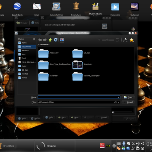Open the volume speaker tray icon
This screenshot has height=152, width=152.
tap(142, 144)
